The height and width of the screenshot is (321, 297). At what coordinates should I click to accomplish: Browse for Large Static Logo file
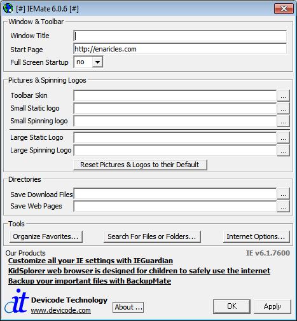(x=283, y=137)
